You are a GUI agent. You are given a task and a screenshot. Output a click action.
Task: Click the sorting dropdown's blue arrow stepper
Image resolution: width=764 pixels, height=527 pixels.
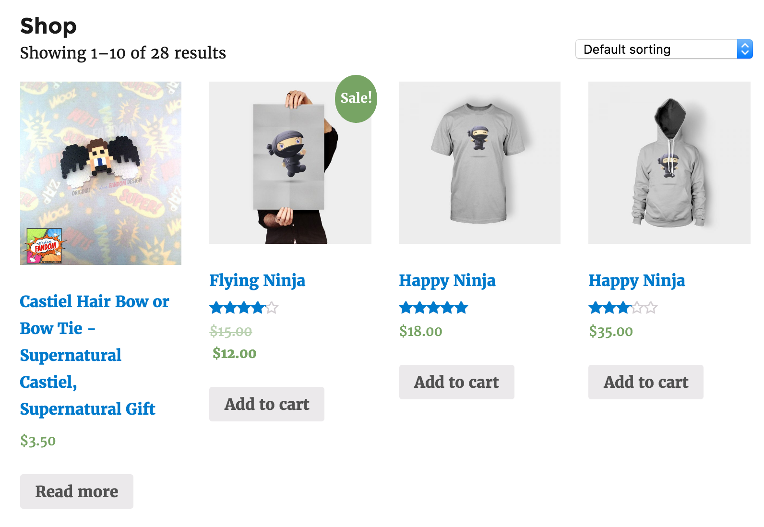(744, 49)
